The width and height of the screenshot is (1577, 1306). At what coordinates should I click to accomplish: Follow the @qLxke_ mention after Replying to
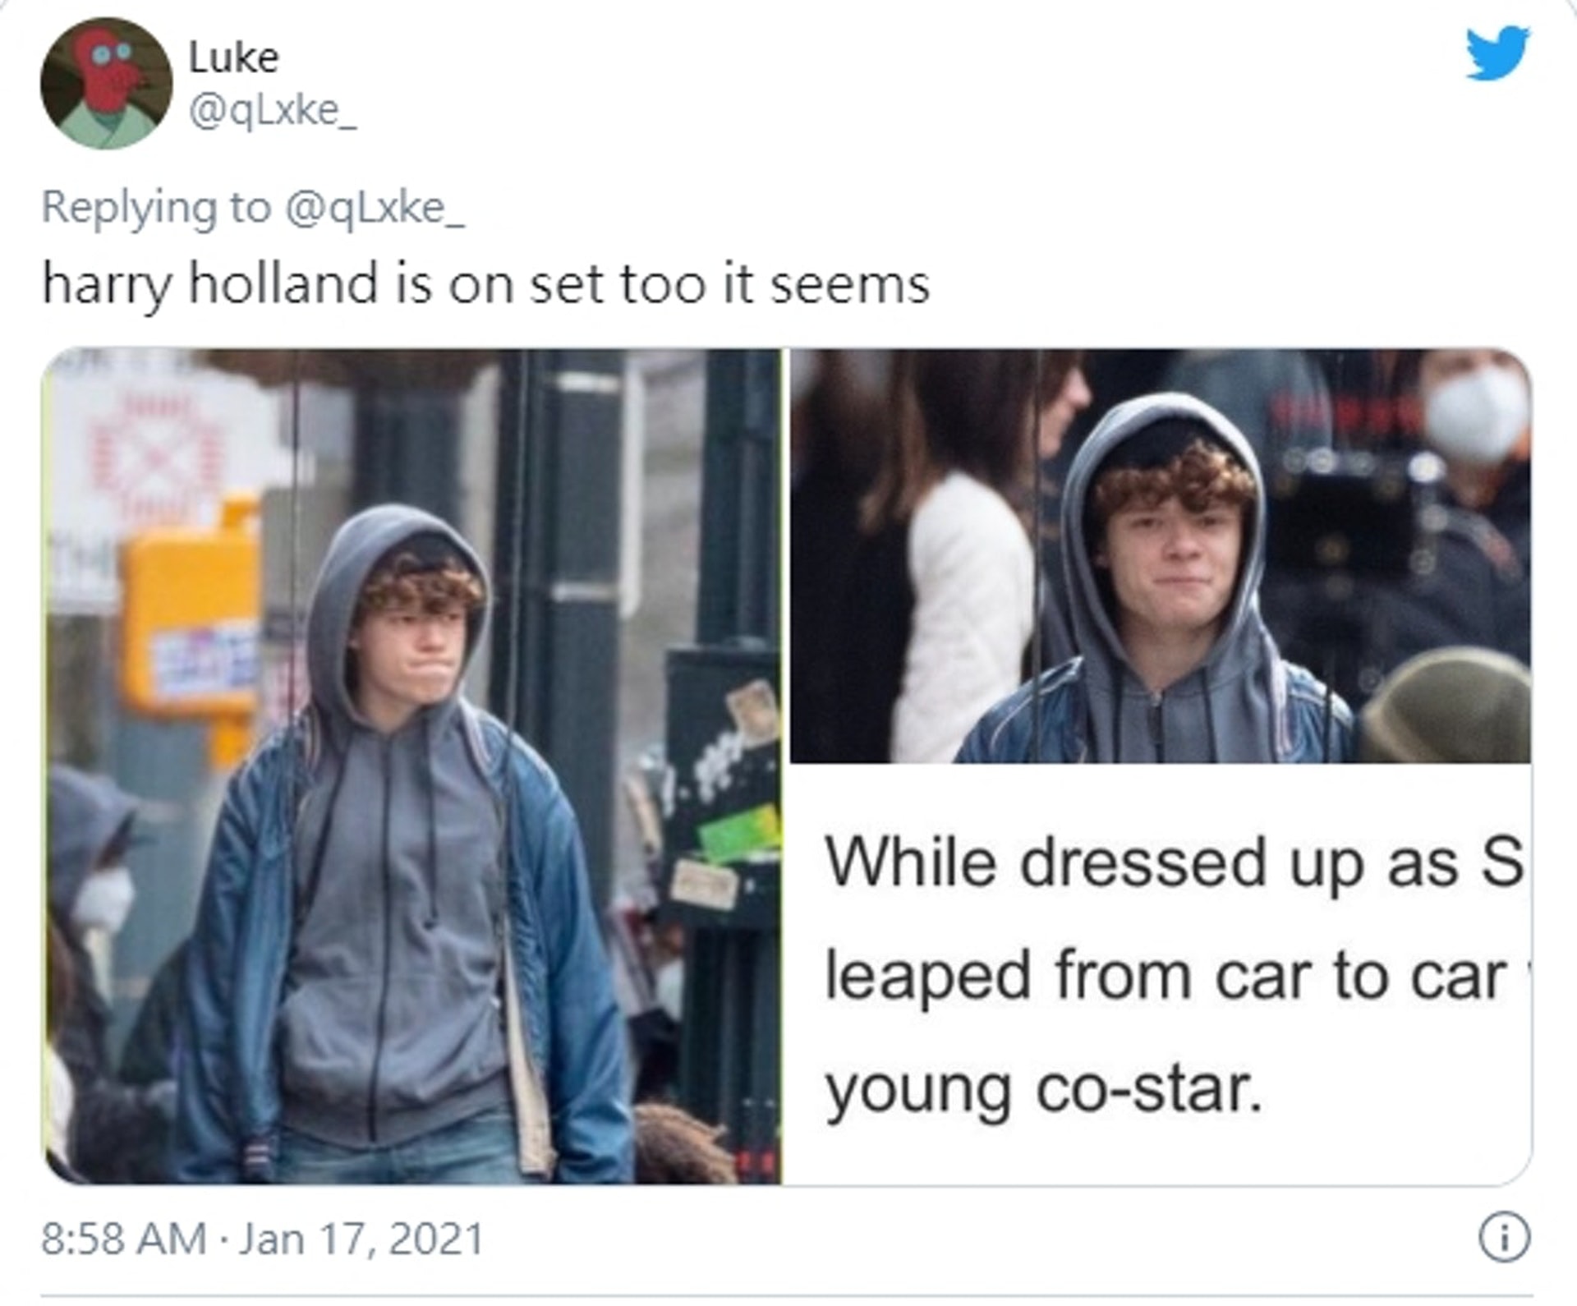[x=375, y=207]
